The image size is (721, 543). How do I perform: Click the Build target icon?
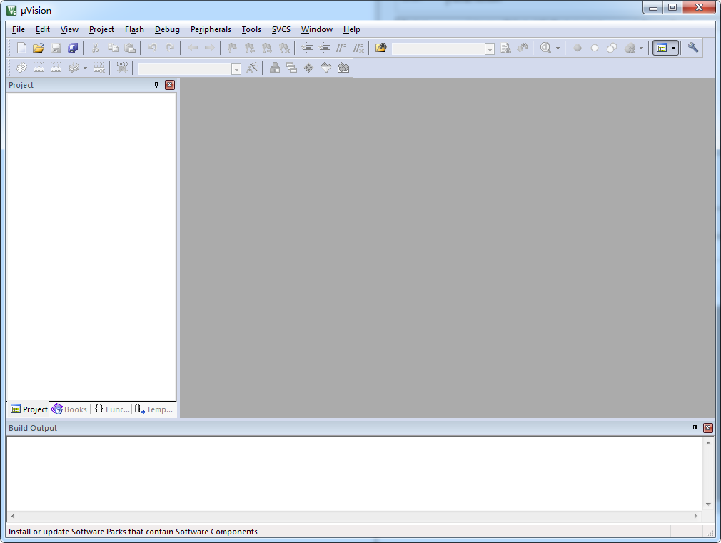(x=39, y=68)
